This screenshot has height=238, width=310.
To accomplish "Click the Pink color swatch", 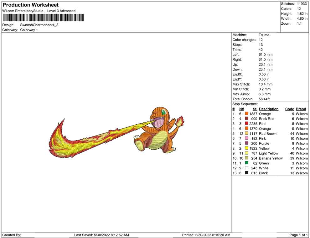I will point(246,138).
